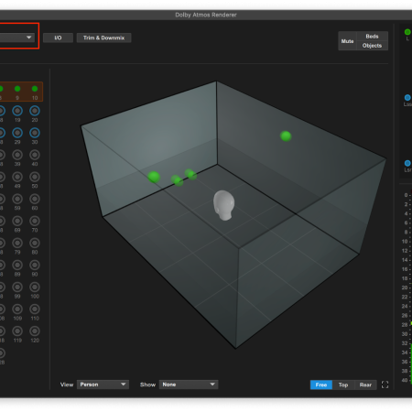Toggle Objects mute option
Screen dimensions: 412x412
pos(372,46)
